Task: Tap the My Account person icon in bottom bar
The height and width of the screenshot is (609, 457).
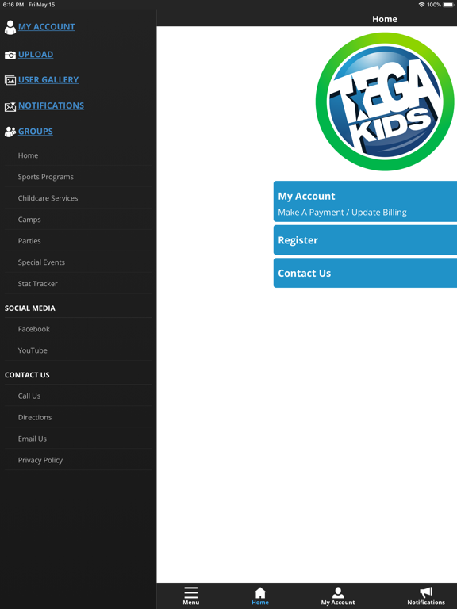Action: 338,592
